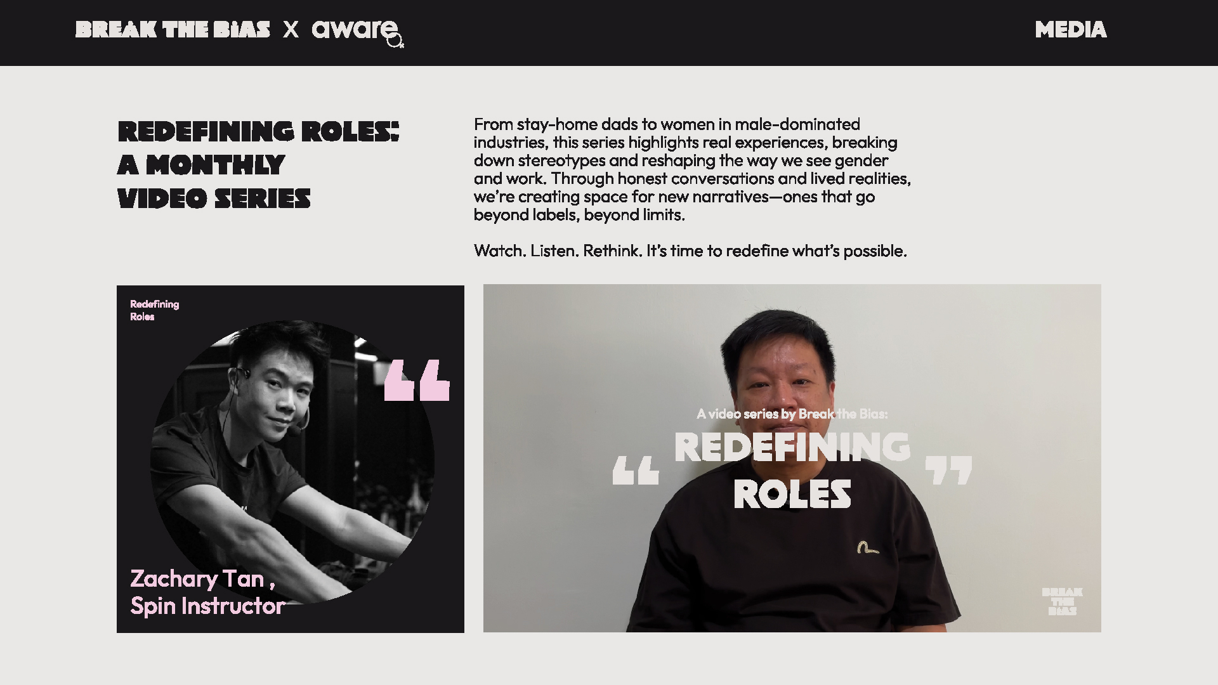Image resolution: width=1218 pixels, height=685 pixels.
Task: Click the white closing quote mark on video
Action: click(x=948, y=470)
